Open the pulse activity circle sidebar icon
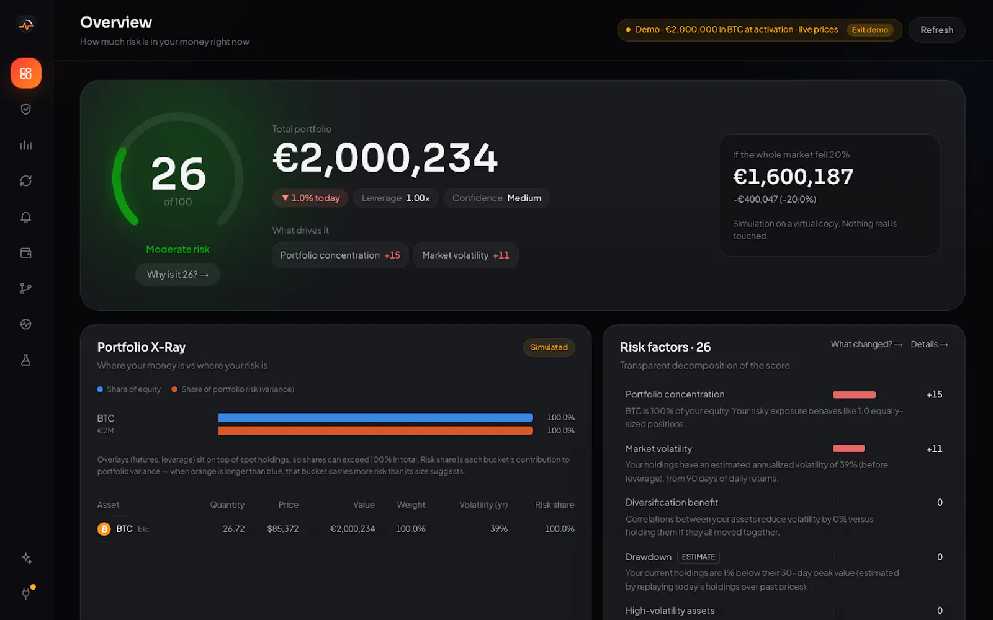Viewport: 993px width, 620px height. [x=26, y=324]
